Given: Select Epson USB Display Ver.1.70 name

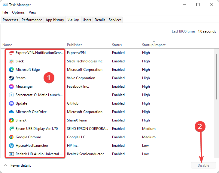Looking at the screenshot, I should click(37, 129).
